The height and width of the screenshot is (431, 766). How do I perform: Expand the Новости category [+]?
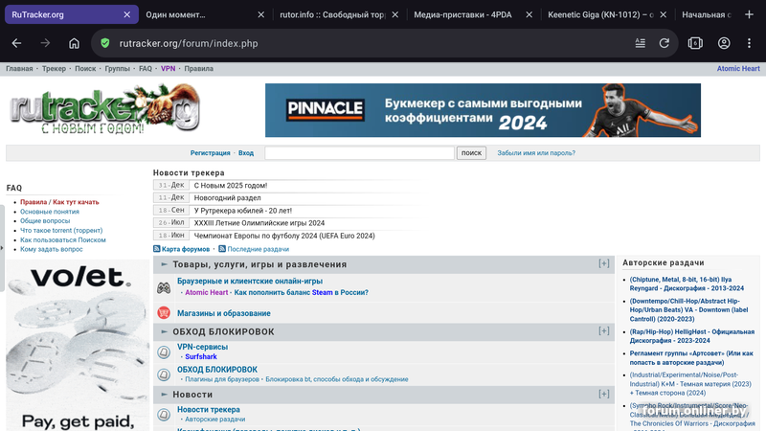[x=604, y=394]
